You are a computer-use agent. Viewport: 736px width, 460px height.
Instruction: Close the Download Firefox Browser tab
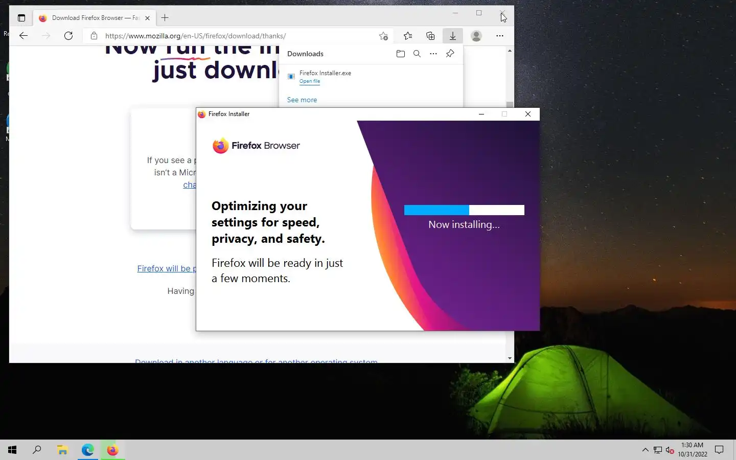147,18
